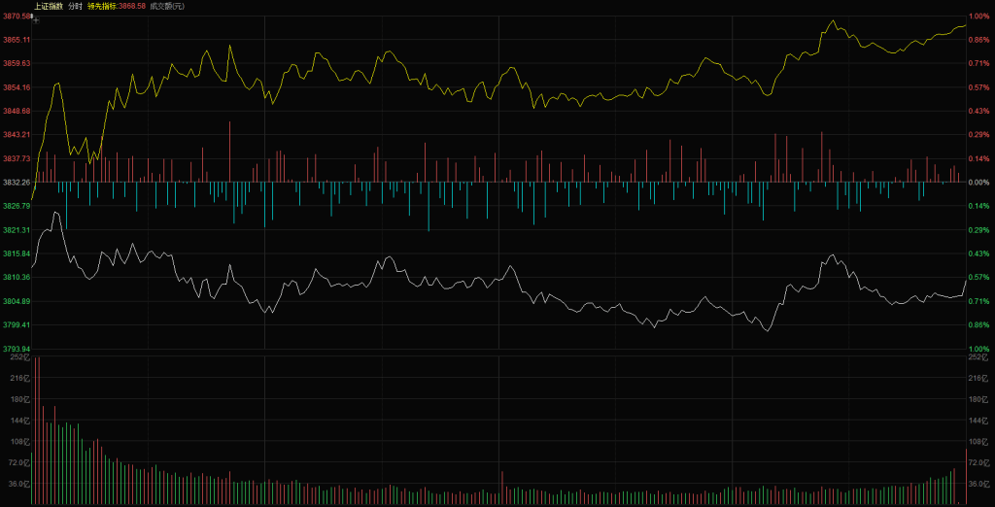Click the 144亿 label on left volume axis

(21, 421)
